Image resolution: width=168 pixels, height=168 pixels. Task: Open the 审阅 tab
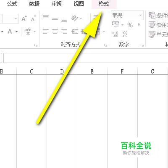[x=57, y=4]
